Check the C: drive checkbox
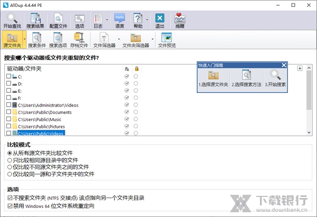The height and width of the screenshot is (217, 317). (8, 76)
